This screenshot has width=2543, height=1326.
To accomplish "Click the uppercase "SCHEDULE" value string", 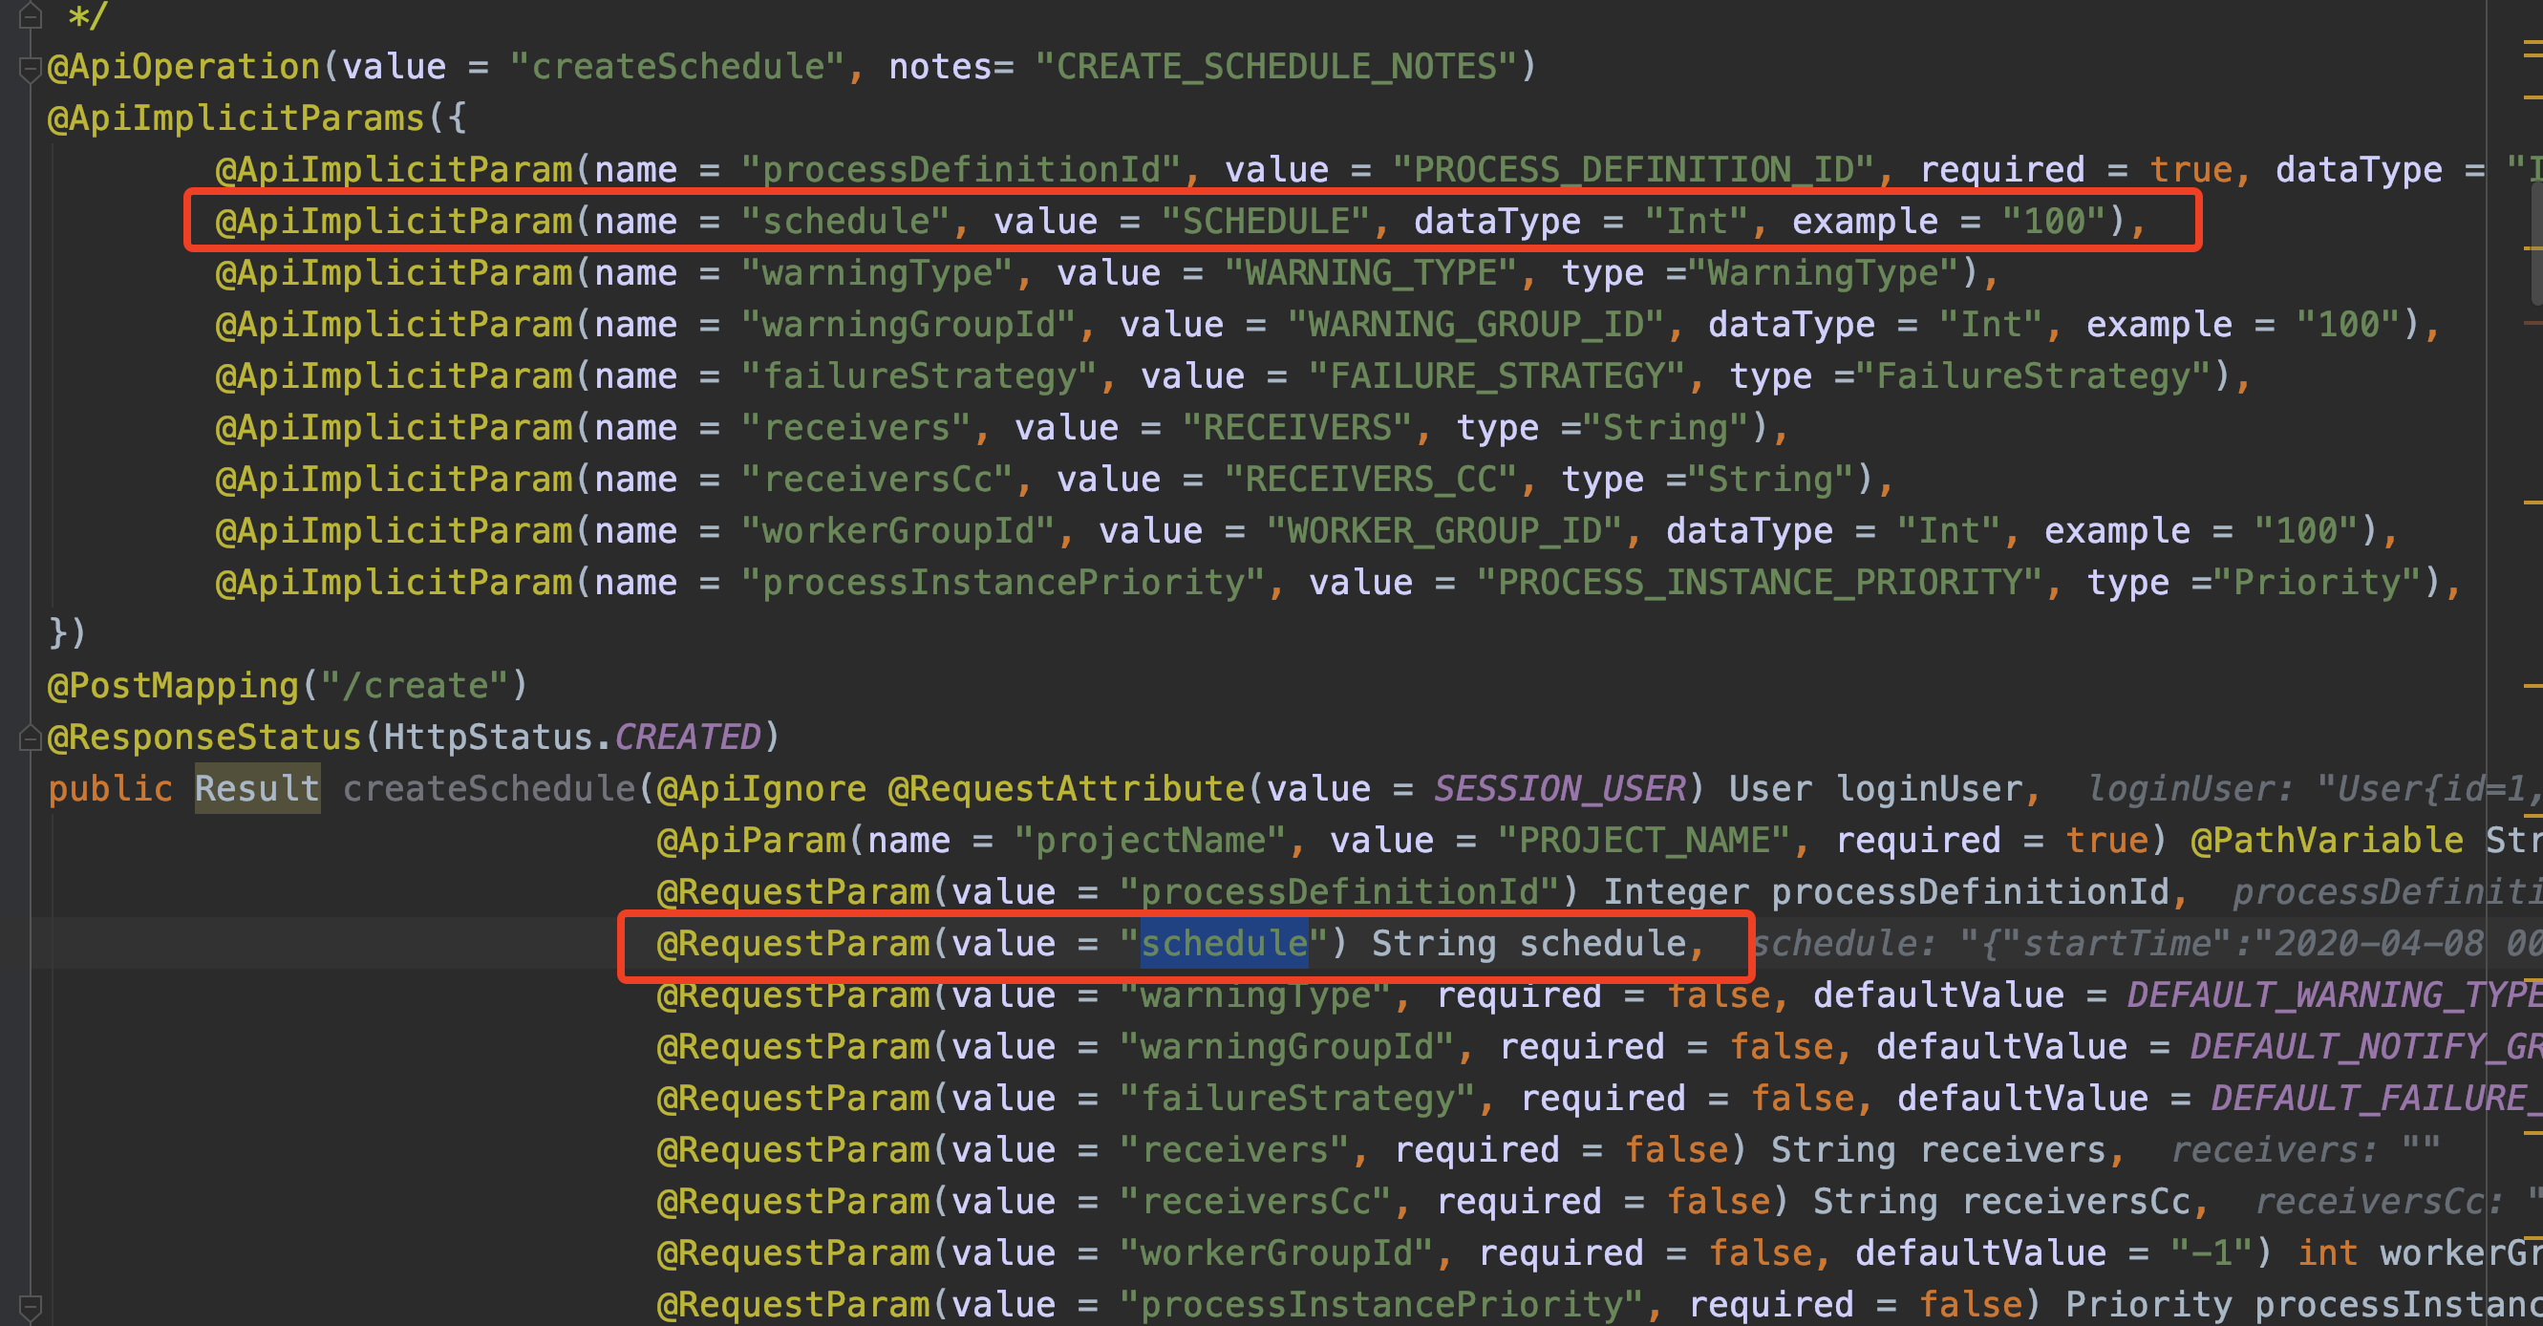I will (x=1266, y=223).
